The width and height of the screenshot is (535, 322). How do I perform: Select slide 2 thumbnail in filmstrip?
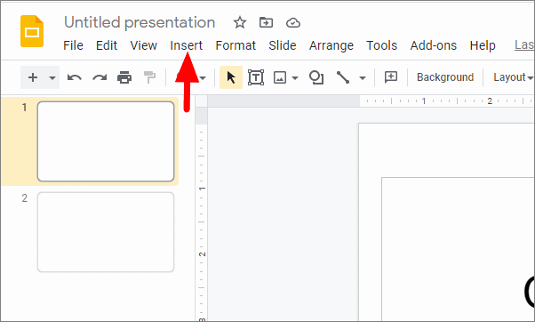[x=106, y=232]
